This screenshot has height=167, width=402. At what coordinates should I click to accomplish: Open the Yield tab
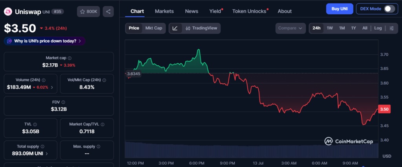[216, 11]
